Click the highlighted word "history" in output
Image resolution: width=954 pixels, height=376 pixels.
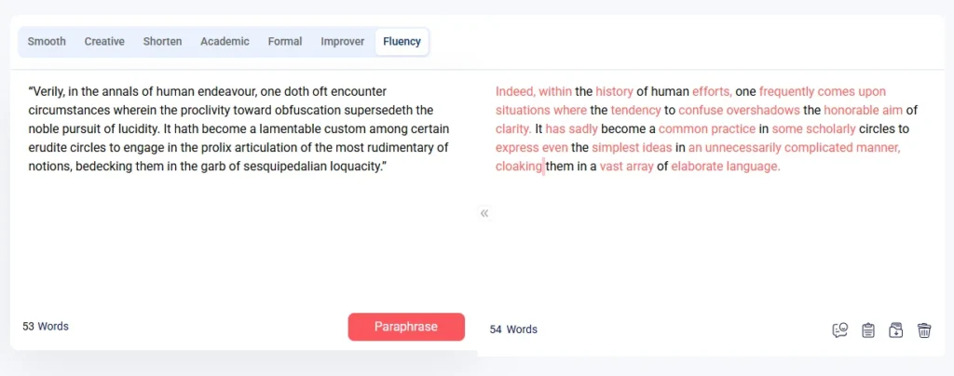click(x=615, y=92)
